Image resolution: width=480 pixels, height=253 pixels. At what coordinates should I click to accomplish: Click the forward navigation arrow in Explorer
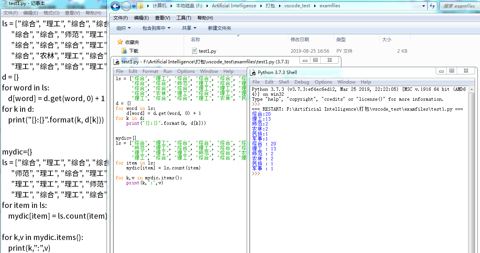pos(125,6)
